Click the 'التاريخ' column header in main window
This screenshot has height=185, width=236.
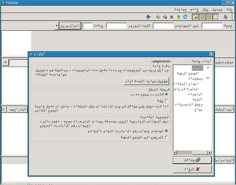click(18, 109)
